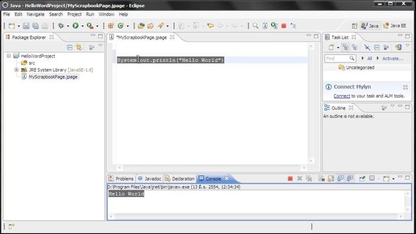
Task: Click Remove Launch X icon in Console
Action: [x=300, y=179]
